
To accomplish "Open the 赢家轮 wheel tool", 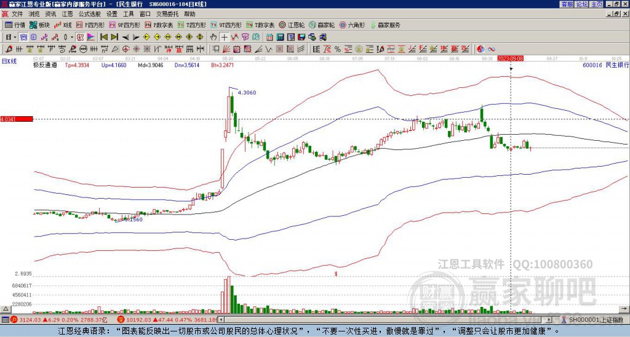I will 322,25.
